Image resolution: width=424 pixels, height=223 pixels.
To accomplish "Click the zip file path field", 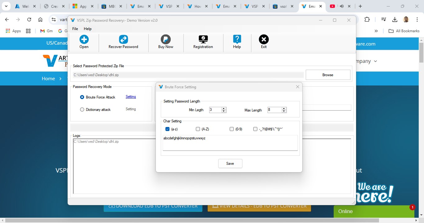I will tap(188, 75).
